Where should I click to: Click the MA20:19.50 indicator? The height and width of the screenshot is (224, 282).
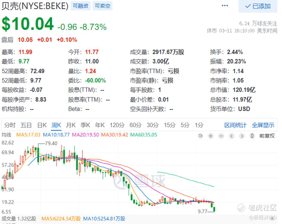85,135
